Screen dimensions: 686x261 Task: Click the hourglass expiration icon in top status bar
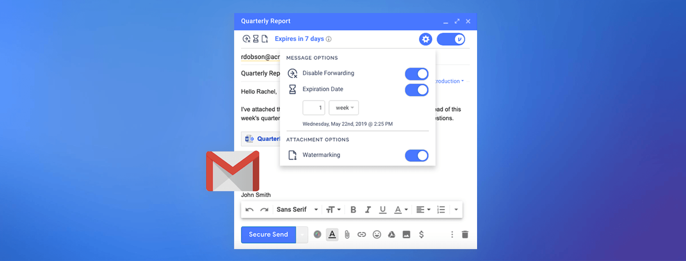point(256,39)
